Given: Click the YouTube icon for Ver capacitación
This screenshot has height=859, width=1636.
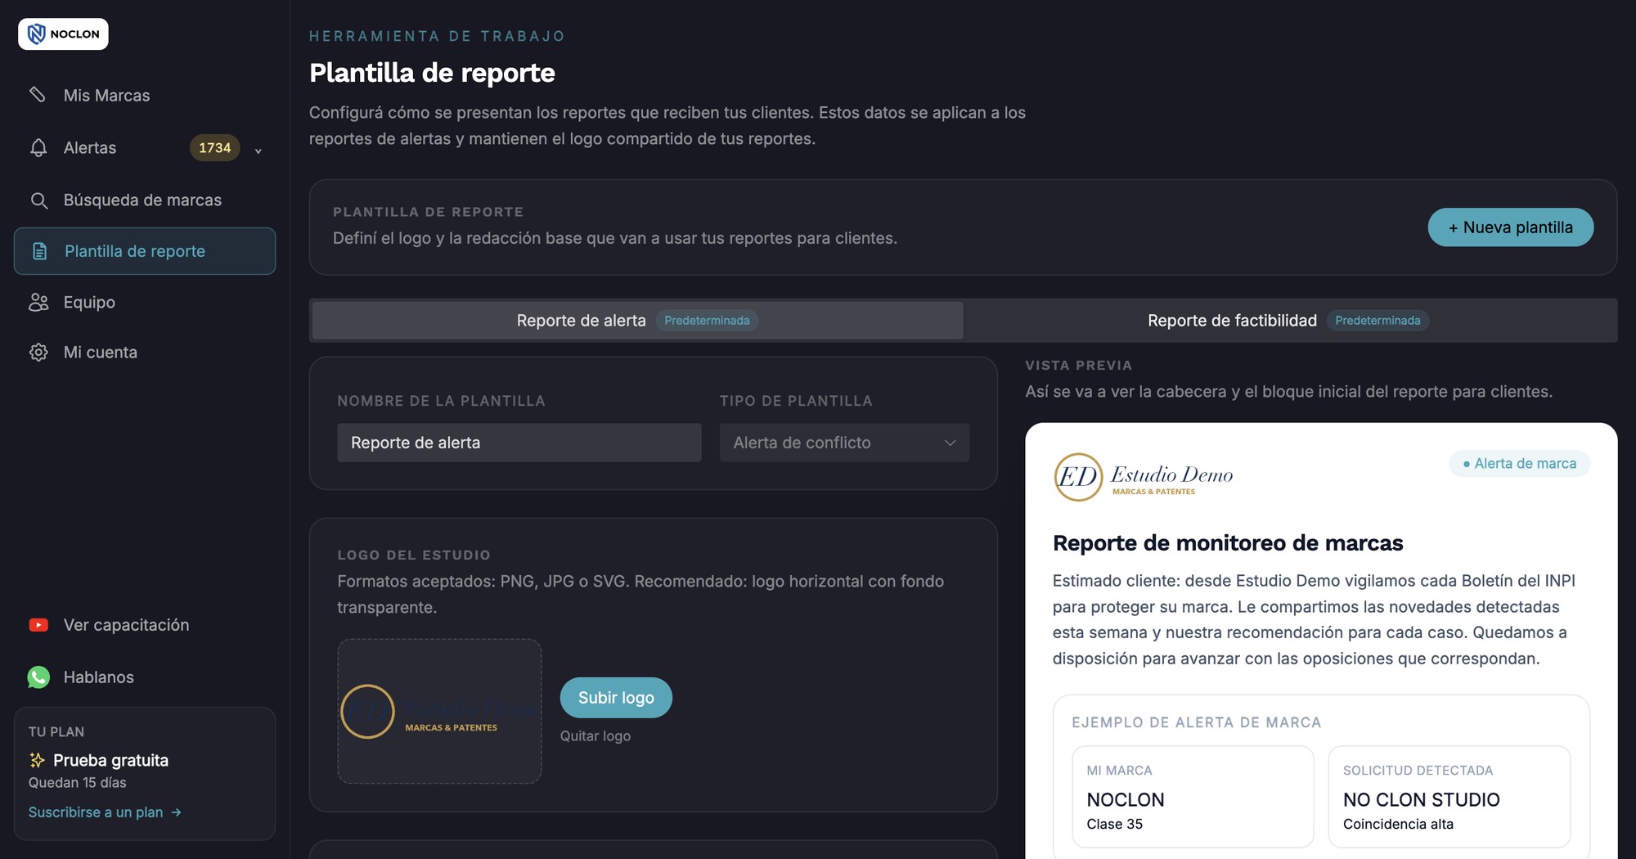Looking at the screenshot, I should click(x=38, y=625).
